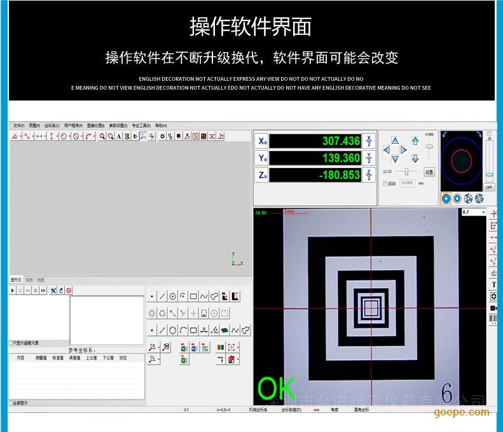Click the red circle stop icon in program toolbar

click(x=69, y=290)
